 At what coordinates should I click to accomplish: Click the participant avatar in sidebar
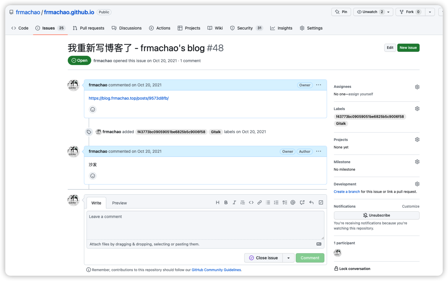coord(338,253)
